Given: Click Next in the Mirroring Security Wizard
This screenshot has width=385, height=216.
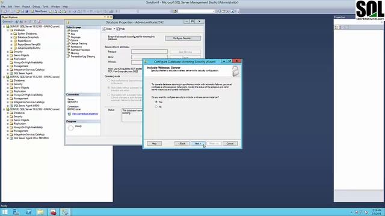Looking at the screenshot, I should pyautogui.click(x=198, y=143).
